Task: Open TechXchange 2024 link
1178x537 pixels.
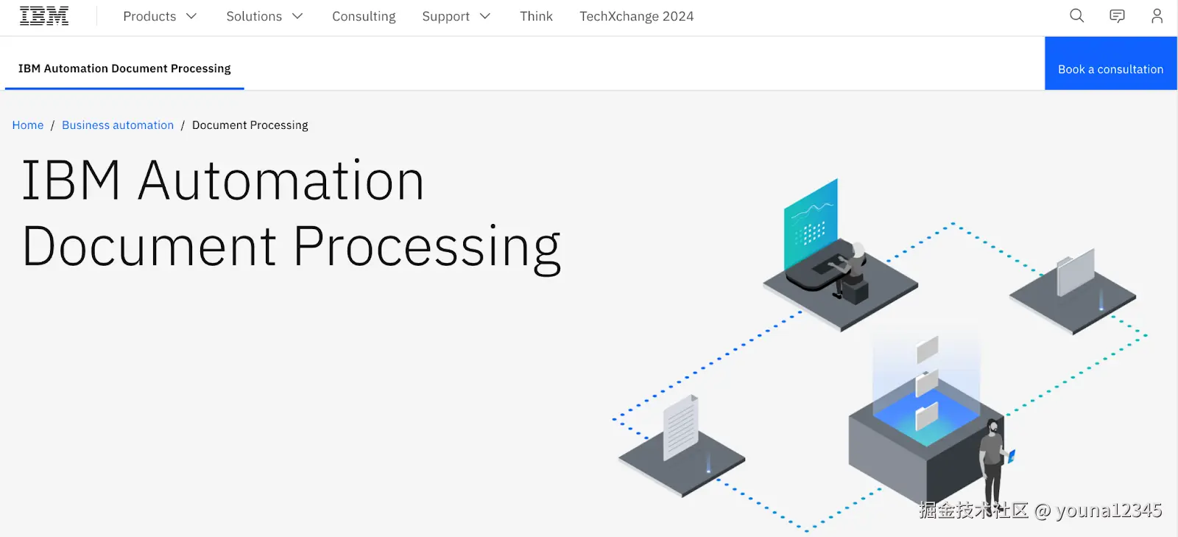Action: (636, 16)
